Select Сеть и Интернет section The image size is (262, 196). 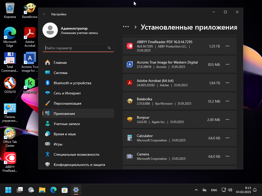click(x=78, y=93)
